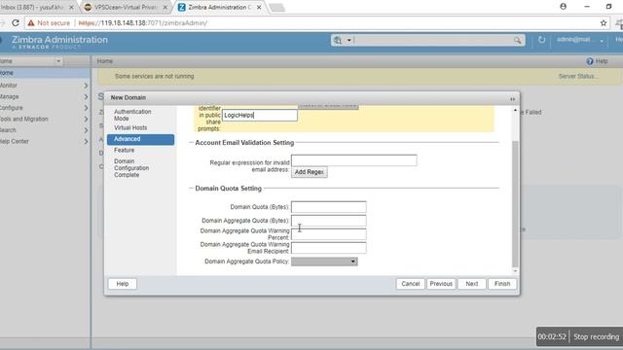
Task: Click the LogicHelps identifier text field
Action: click(x=260, y=115)
